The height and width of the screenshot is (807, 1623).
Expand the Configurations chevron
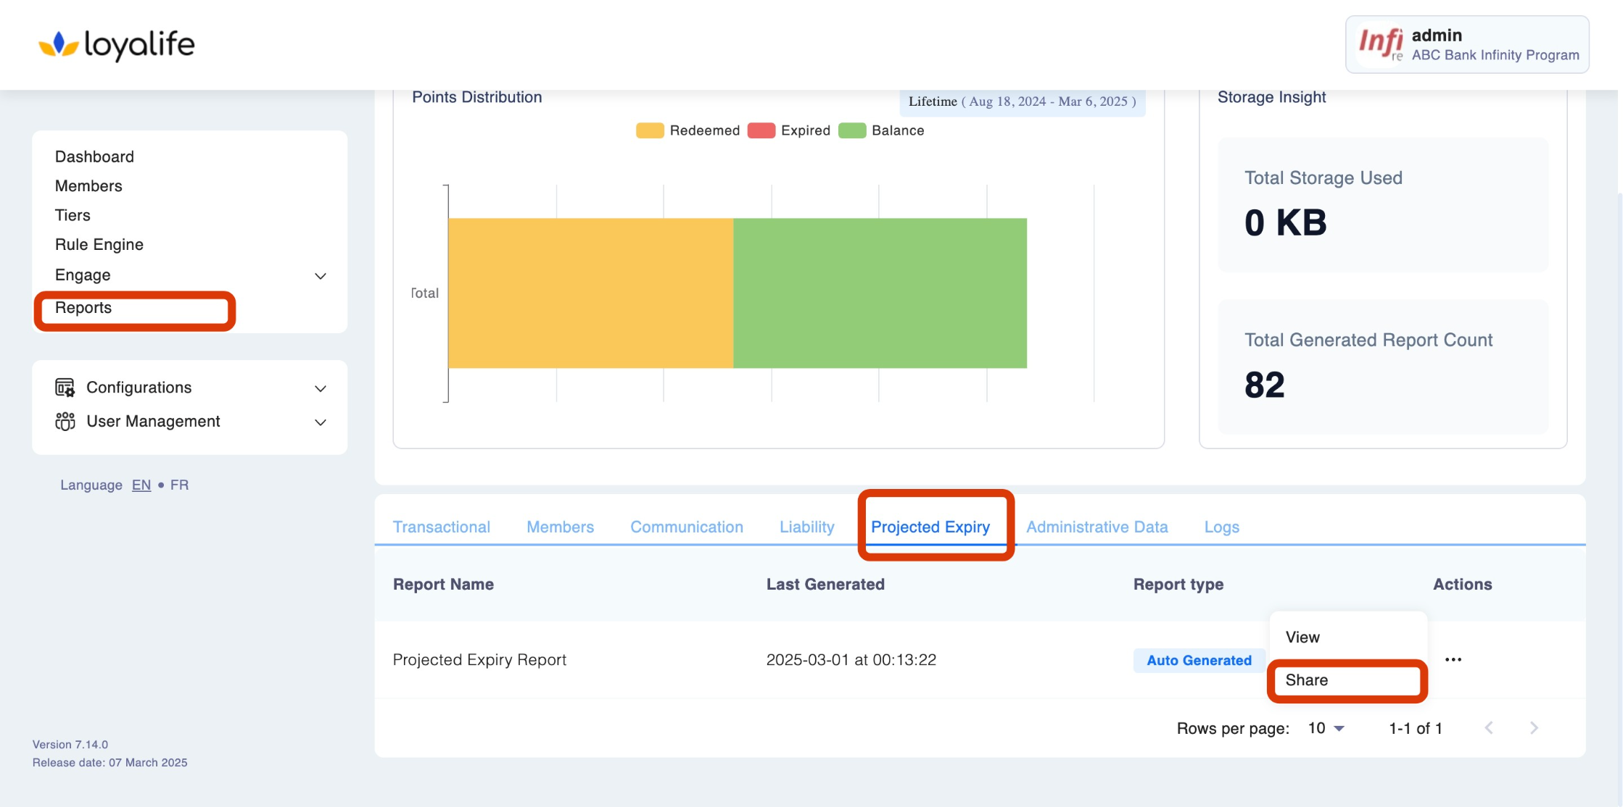320,388
